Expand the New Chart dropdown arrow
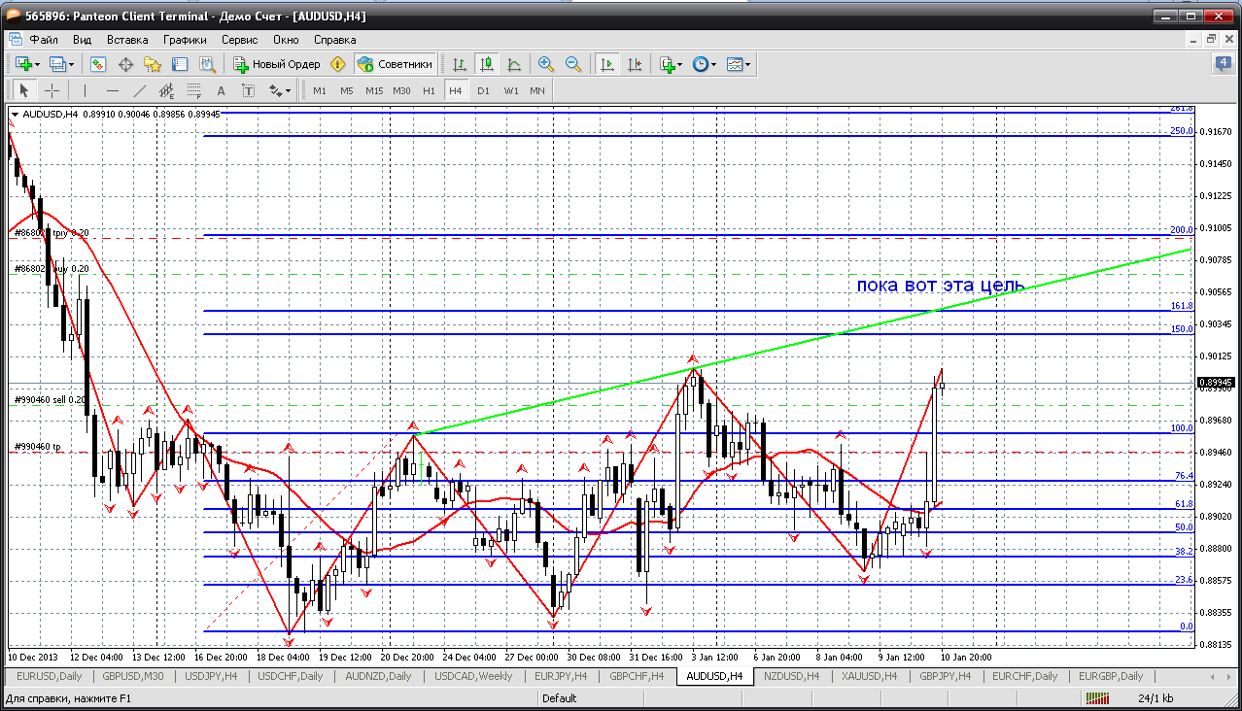 pyautogui.click(x=38, y=64)
